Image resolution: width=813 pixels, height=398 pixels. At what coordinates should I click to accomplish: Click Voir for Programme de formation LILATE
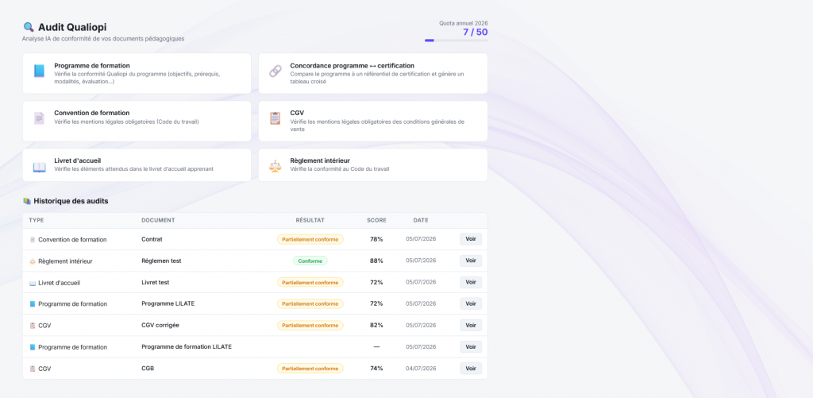click(471, 346)
